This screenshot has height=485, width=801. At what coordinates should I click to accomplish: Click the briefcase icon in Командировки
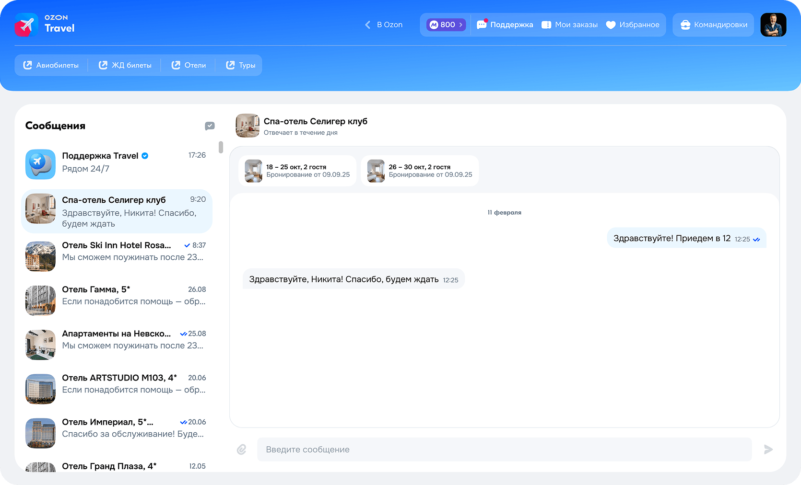pos(685,25)
